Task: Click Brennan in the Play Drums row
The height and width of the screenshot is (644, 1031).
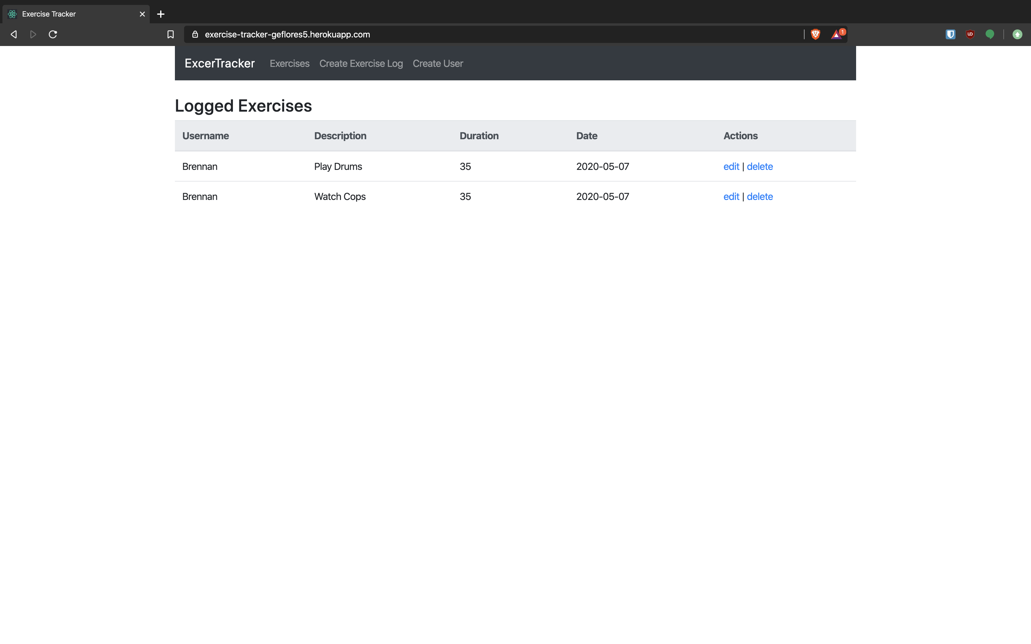Action: tap(200, 167)
